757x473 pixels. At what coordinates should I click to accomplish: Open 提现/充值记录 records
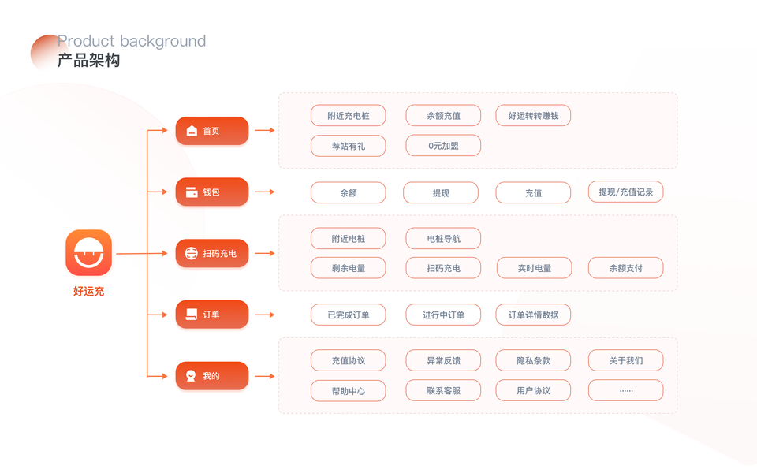tap(625, 192)
